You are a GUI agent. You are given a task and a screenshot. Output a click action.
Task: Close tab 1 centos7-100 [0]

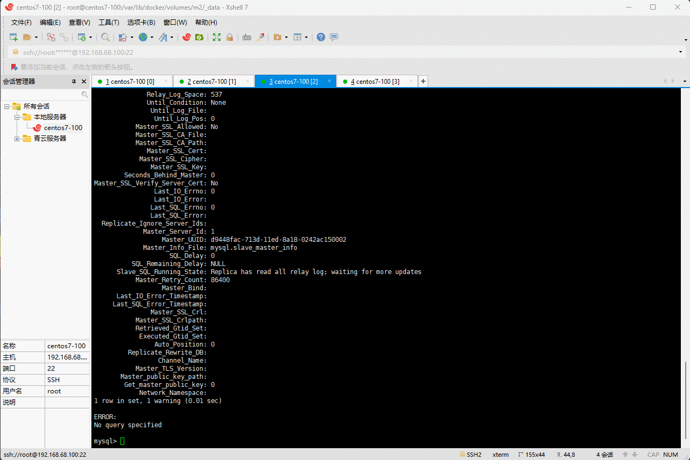166,82
